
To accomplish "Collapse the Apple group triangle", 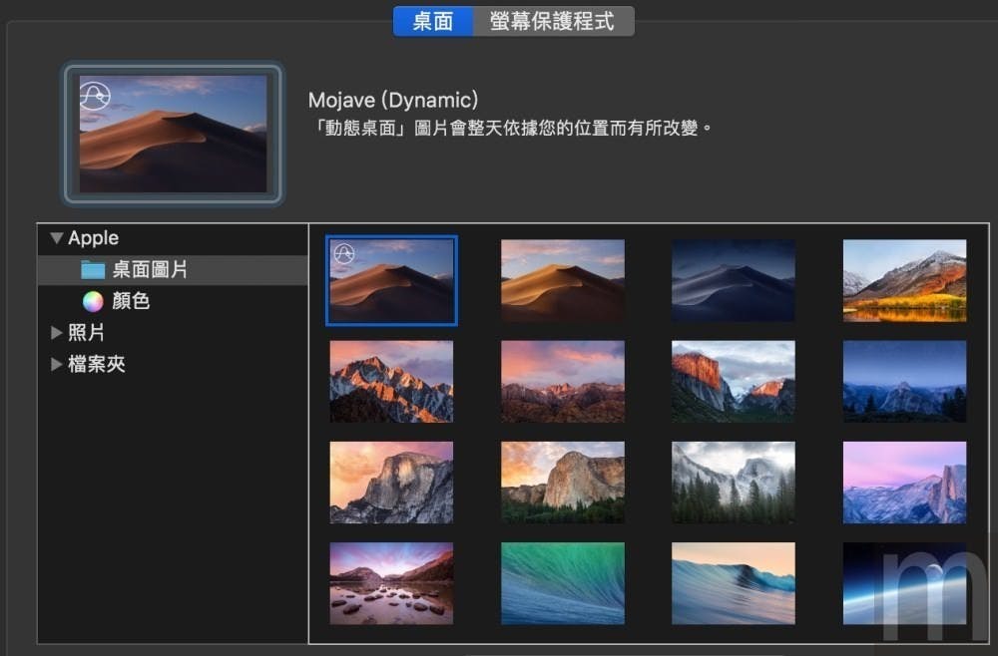I will (57, 238).
